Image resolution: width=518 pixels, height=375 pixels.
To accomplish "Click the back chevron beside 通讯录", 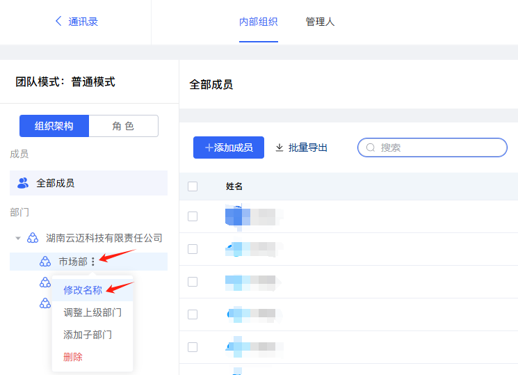I will click(58, 22).
